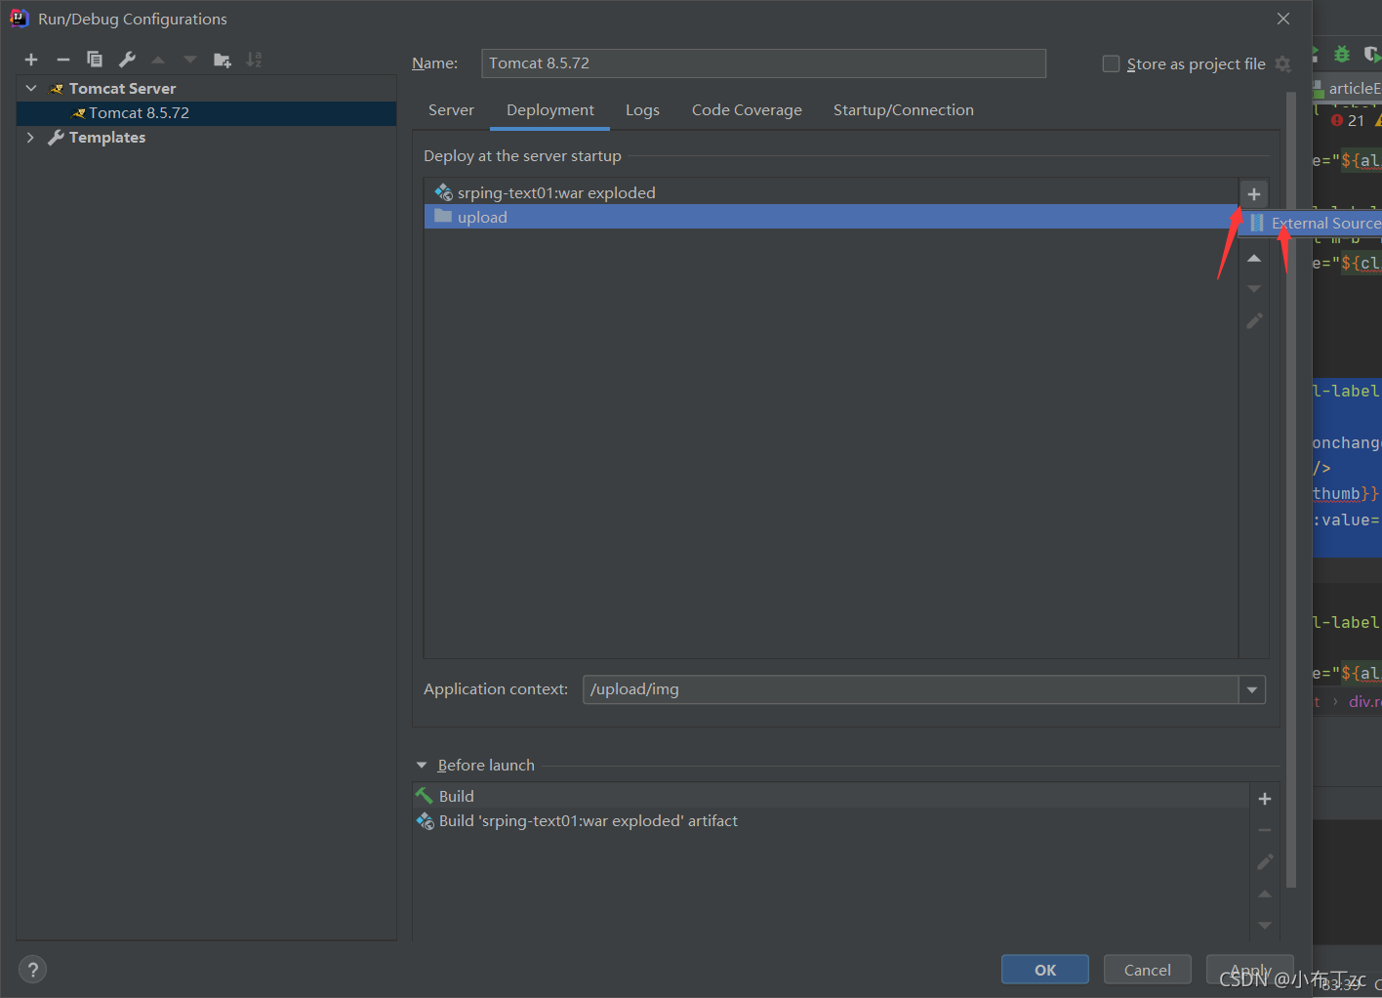Select srping-text01:war exploded deployment

(x=831, y=192)
